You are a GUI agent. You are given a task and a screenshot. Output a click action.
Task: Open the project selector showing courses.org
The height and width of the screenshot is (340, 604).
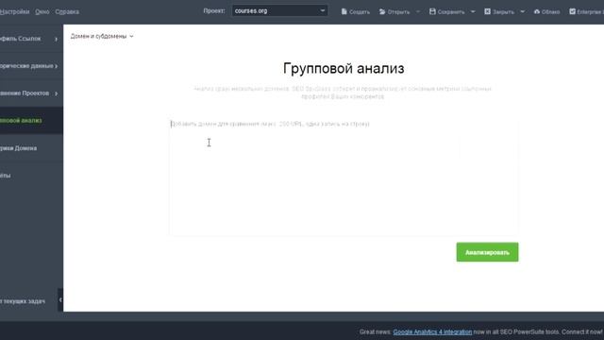click(279, 10)
